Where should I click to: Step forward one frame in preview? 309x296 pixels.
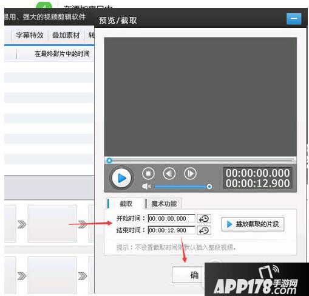point(190,173)
